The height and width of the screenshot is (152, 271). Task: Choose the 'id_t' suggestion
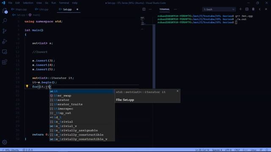82,117
